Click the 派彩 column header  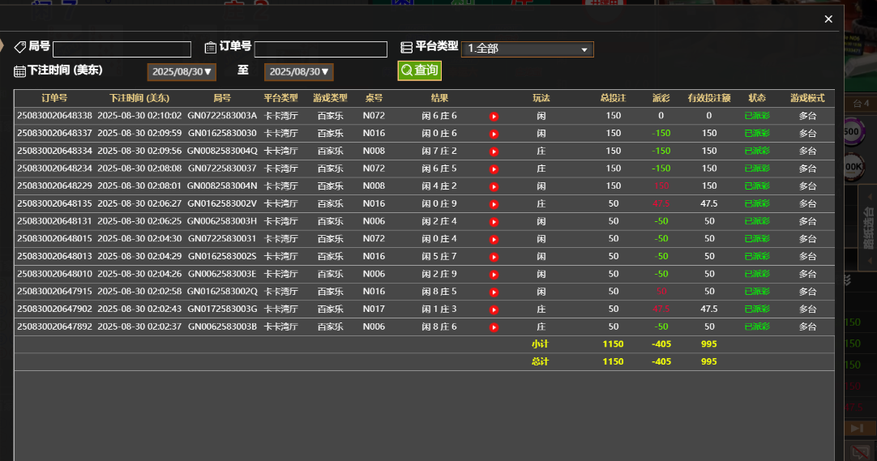661,98
